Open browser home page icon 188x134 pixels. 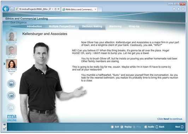(x=174, y=9)
